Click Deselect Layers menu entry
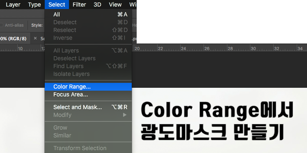 point(88,58)
